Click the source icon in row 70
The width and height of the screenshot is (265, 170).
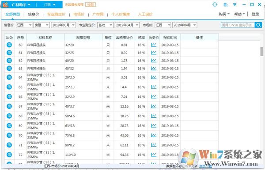(x=9, y=135)
